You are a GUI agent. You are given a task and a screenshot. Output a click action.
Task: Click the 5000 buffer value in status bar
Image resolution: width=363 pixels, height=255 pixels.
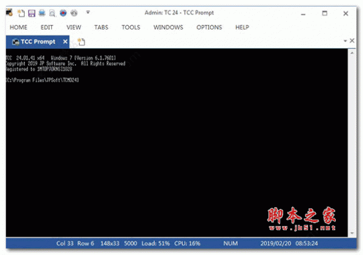[x=130, y=244]
